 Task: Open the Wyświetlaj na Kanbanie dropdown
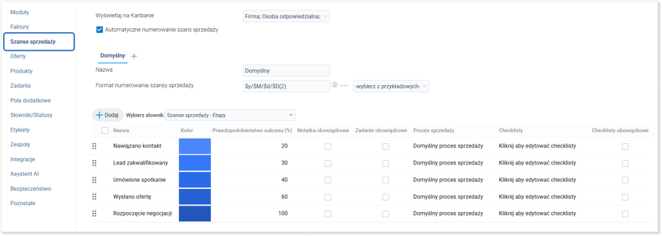coord(286,16)
